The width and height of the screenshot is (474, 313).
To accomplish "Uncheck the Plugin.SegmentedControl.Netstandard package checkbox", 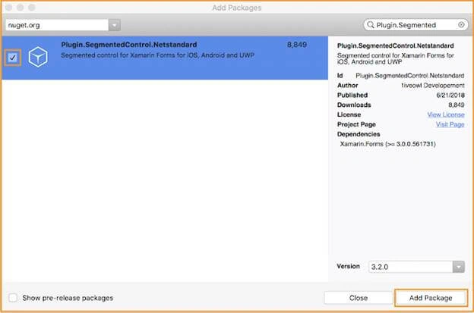I will pos(13,58).
